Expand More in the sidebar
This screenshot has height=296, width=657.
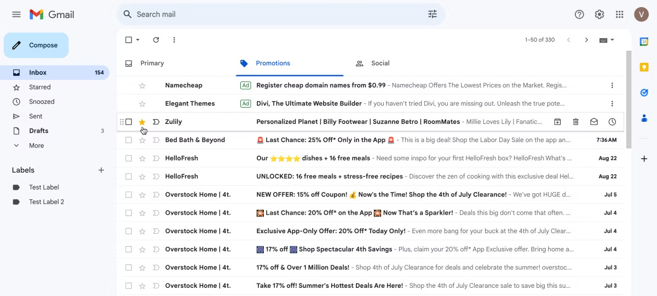coord(36,145)
